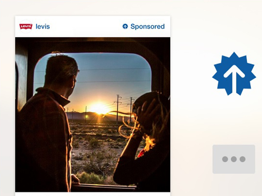The image size is (262, 196).
Task: Click the Sponsored label text
Action: tap(148, 27)
